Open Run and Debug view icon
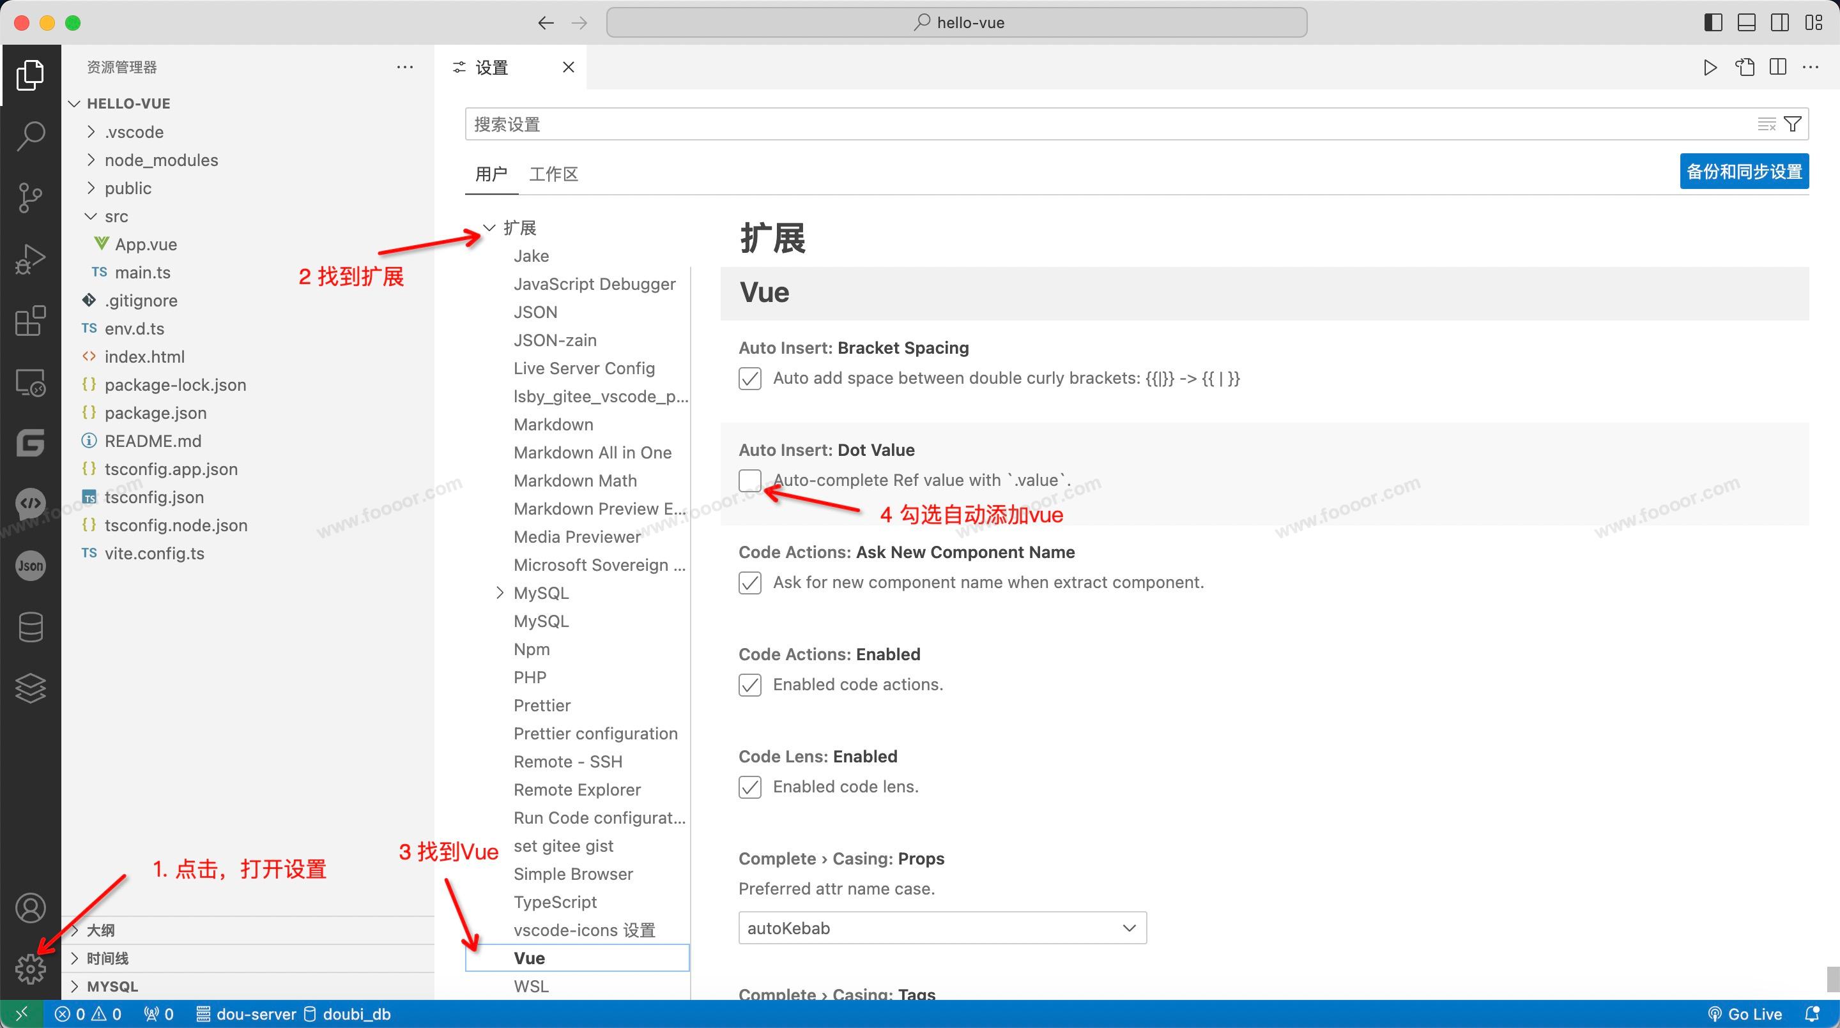1840x1028 pixels. pos(30,259)
